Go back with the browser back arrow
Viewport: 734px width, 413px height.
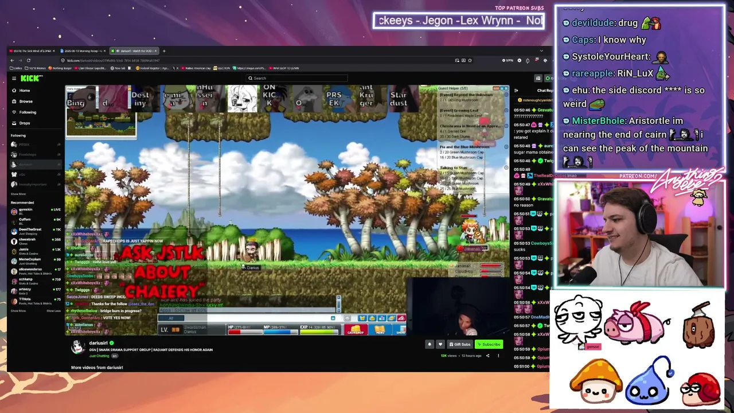pyautogui.click(x=12, y=60)
